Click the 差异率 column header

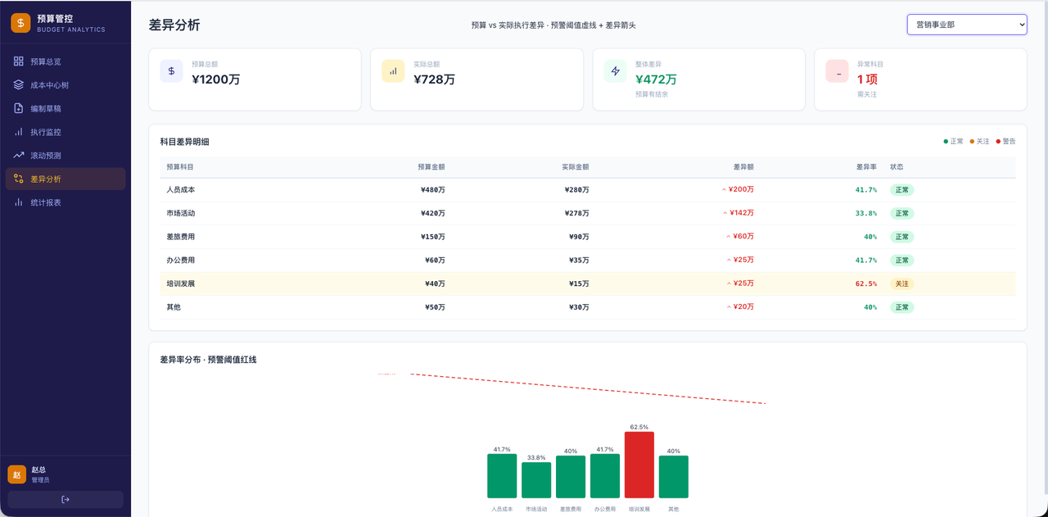(866, 166)
